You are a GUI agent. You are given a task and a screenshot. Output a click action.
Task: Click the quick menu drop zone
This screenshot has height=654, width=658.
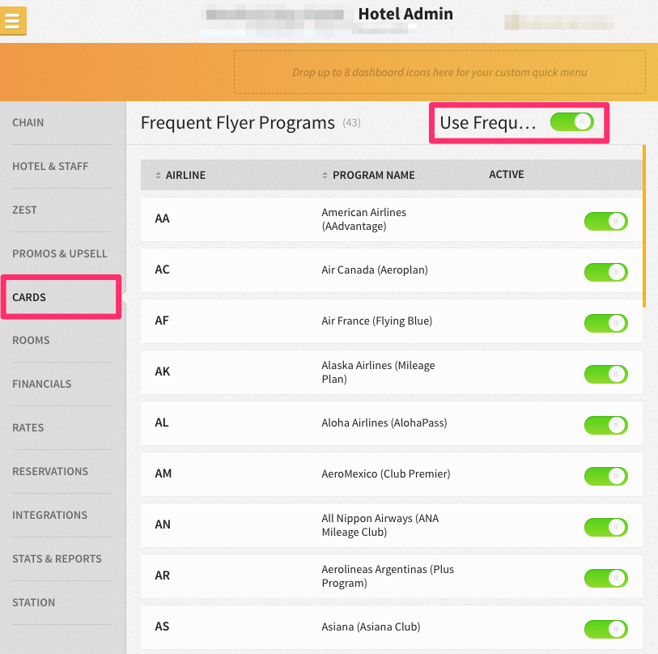(x=439, y=72)
